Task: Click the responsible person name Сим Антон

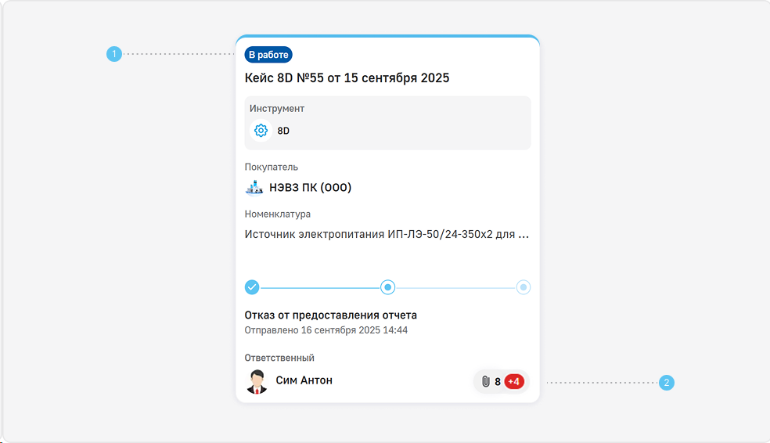Action: tap(304, 380)
